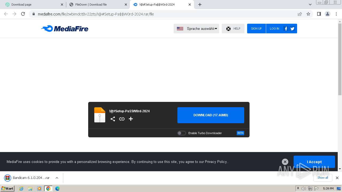Click the system clock 5:39 PM
The image size is (342, 192).
pos(328,189)
